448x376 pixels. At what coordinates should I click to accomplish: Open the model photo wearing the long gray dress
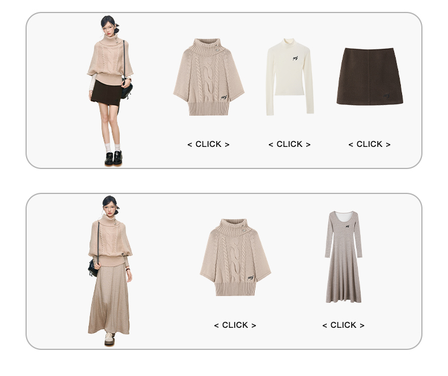110,271
